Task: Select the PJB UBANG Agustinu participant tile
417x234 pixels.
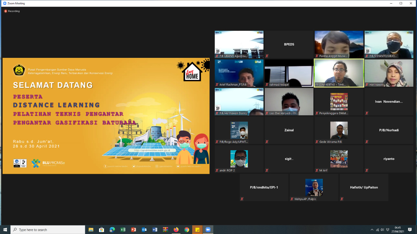Action: [239, 45]
